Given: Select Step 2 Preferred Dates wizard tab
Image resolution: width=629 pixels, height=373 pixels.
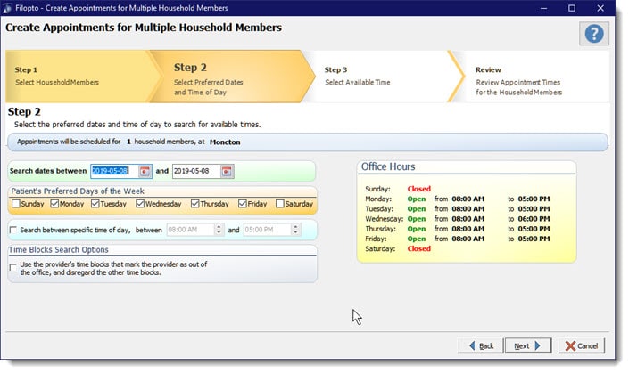Looking at the screenshot, I should pyautogui.click(x=233, y=76).
